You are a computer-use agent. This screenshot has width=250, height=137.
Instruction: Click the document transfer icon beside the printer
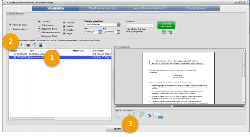pos(34,45)
